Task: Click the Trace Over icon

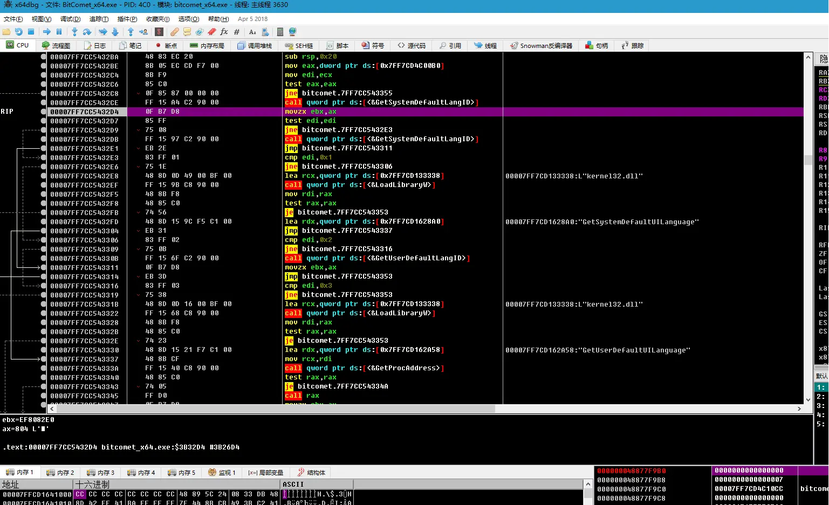Action: [115, 32]
